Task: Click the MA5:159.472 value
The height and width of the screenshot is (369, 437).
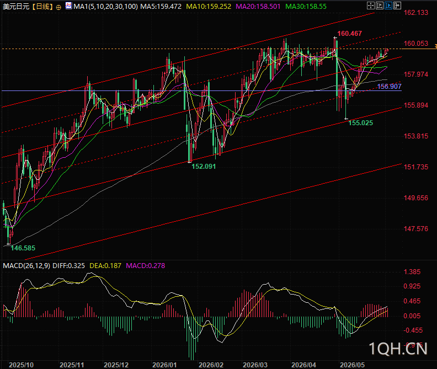Action: (161, 7)
